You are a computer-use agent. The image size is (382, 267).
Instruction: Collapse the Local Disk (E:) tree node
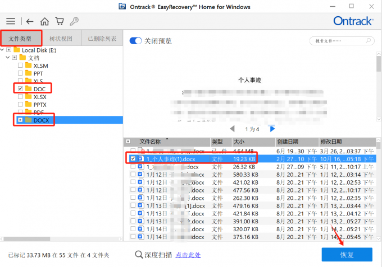2,50
